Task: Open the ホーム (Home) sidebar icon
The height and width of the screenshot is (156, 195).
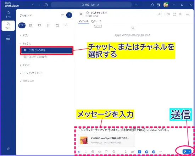Action: 8,14
